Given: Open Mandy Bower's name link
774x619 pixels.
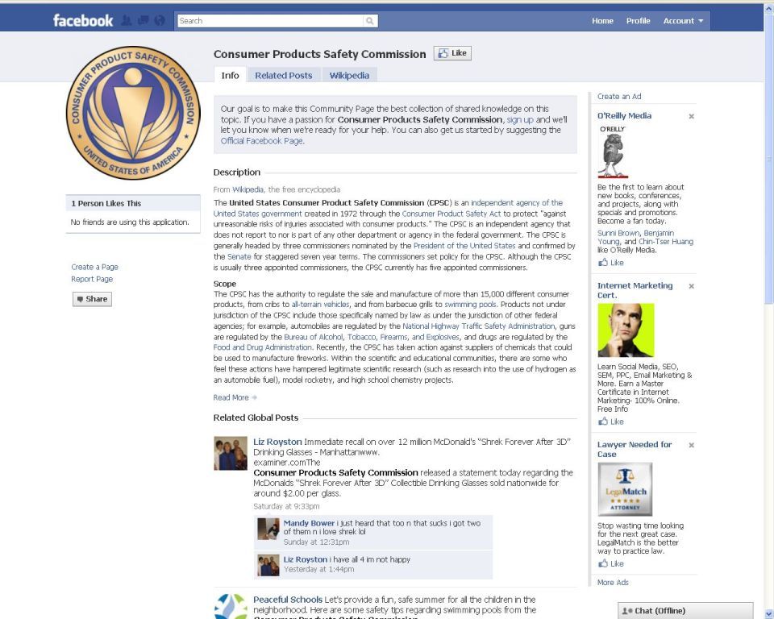Looking at the screenshot, I should click(x=309, y=523).
